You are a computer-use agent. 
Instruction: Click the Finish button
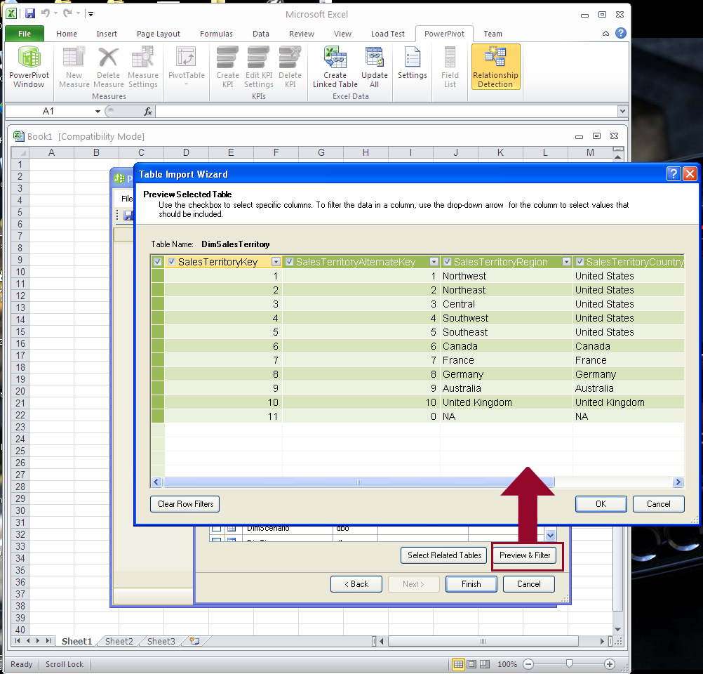pos(471,584)
